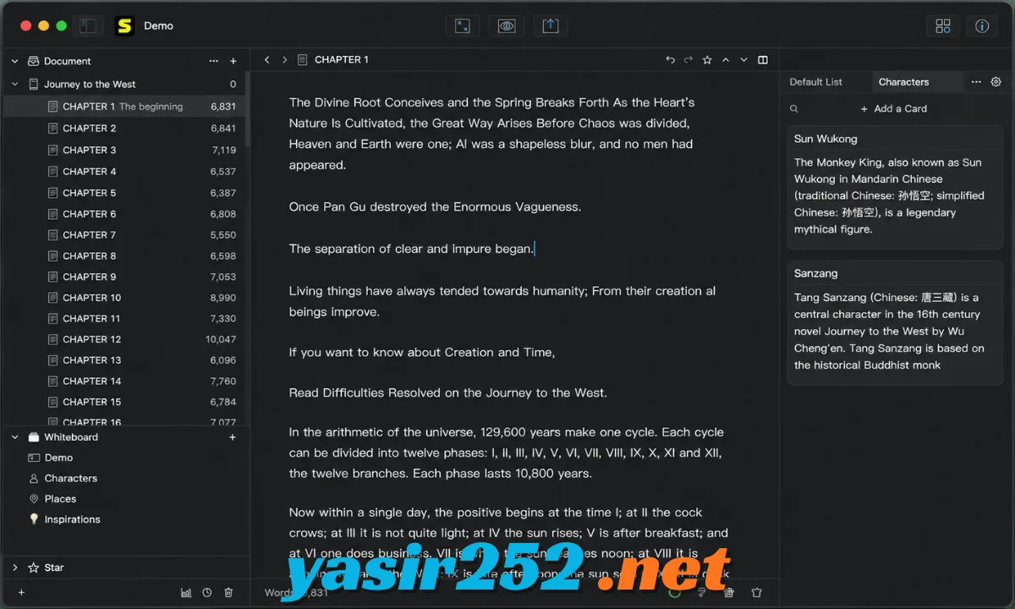
Task: Select CHAPTER 2 in document list
Action: tap(124, 129)
